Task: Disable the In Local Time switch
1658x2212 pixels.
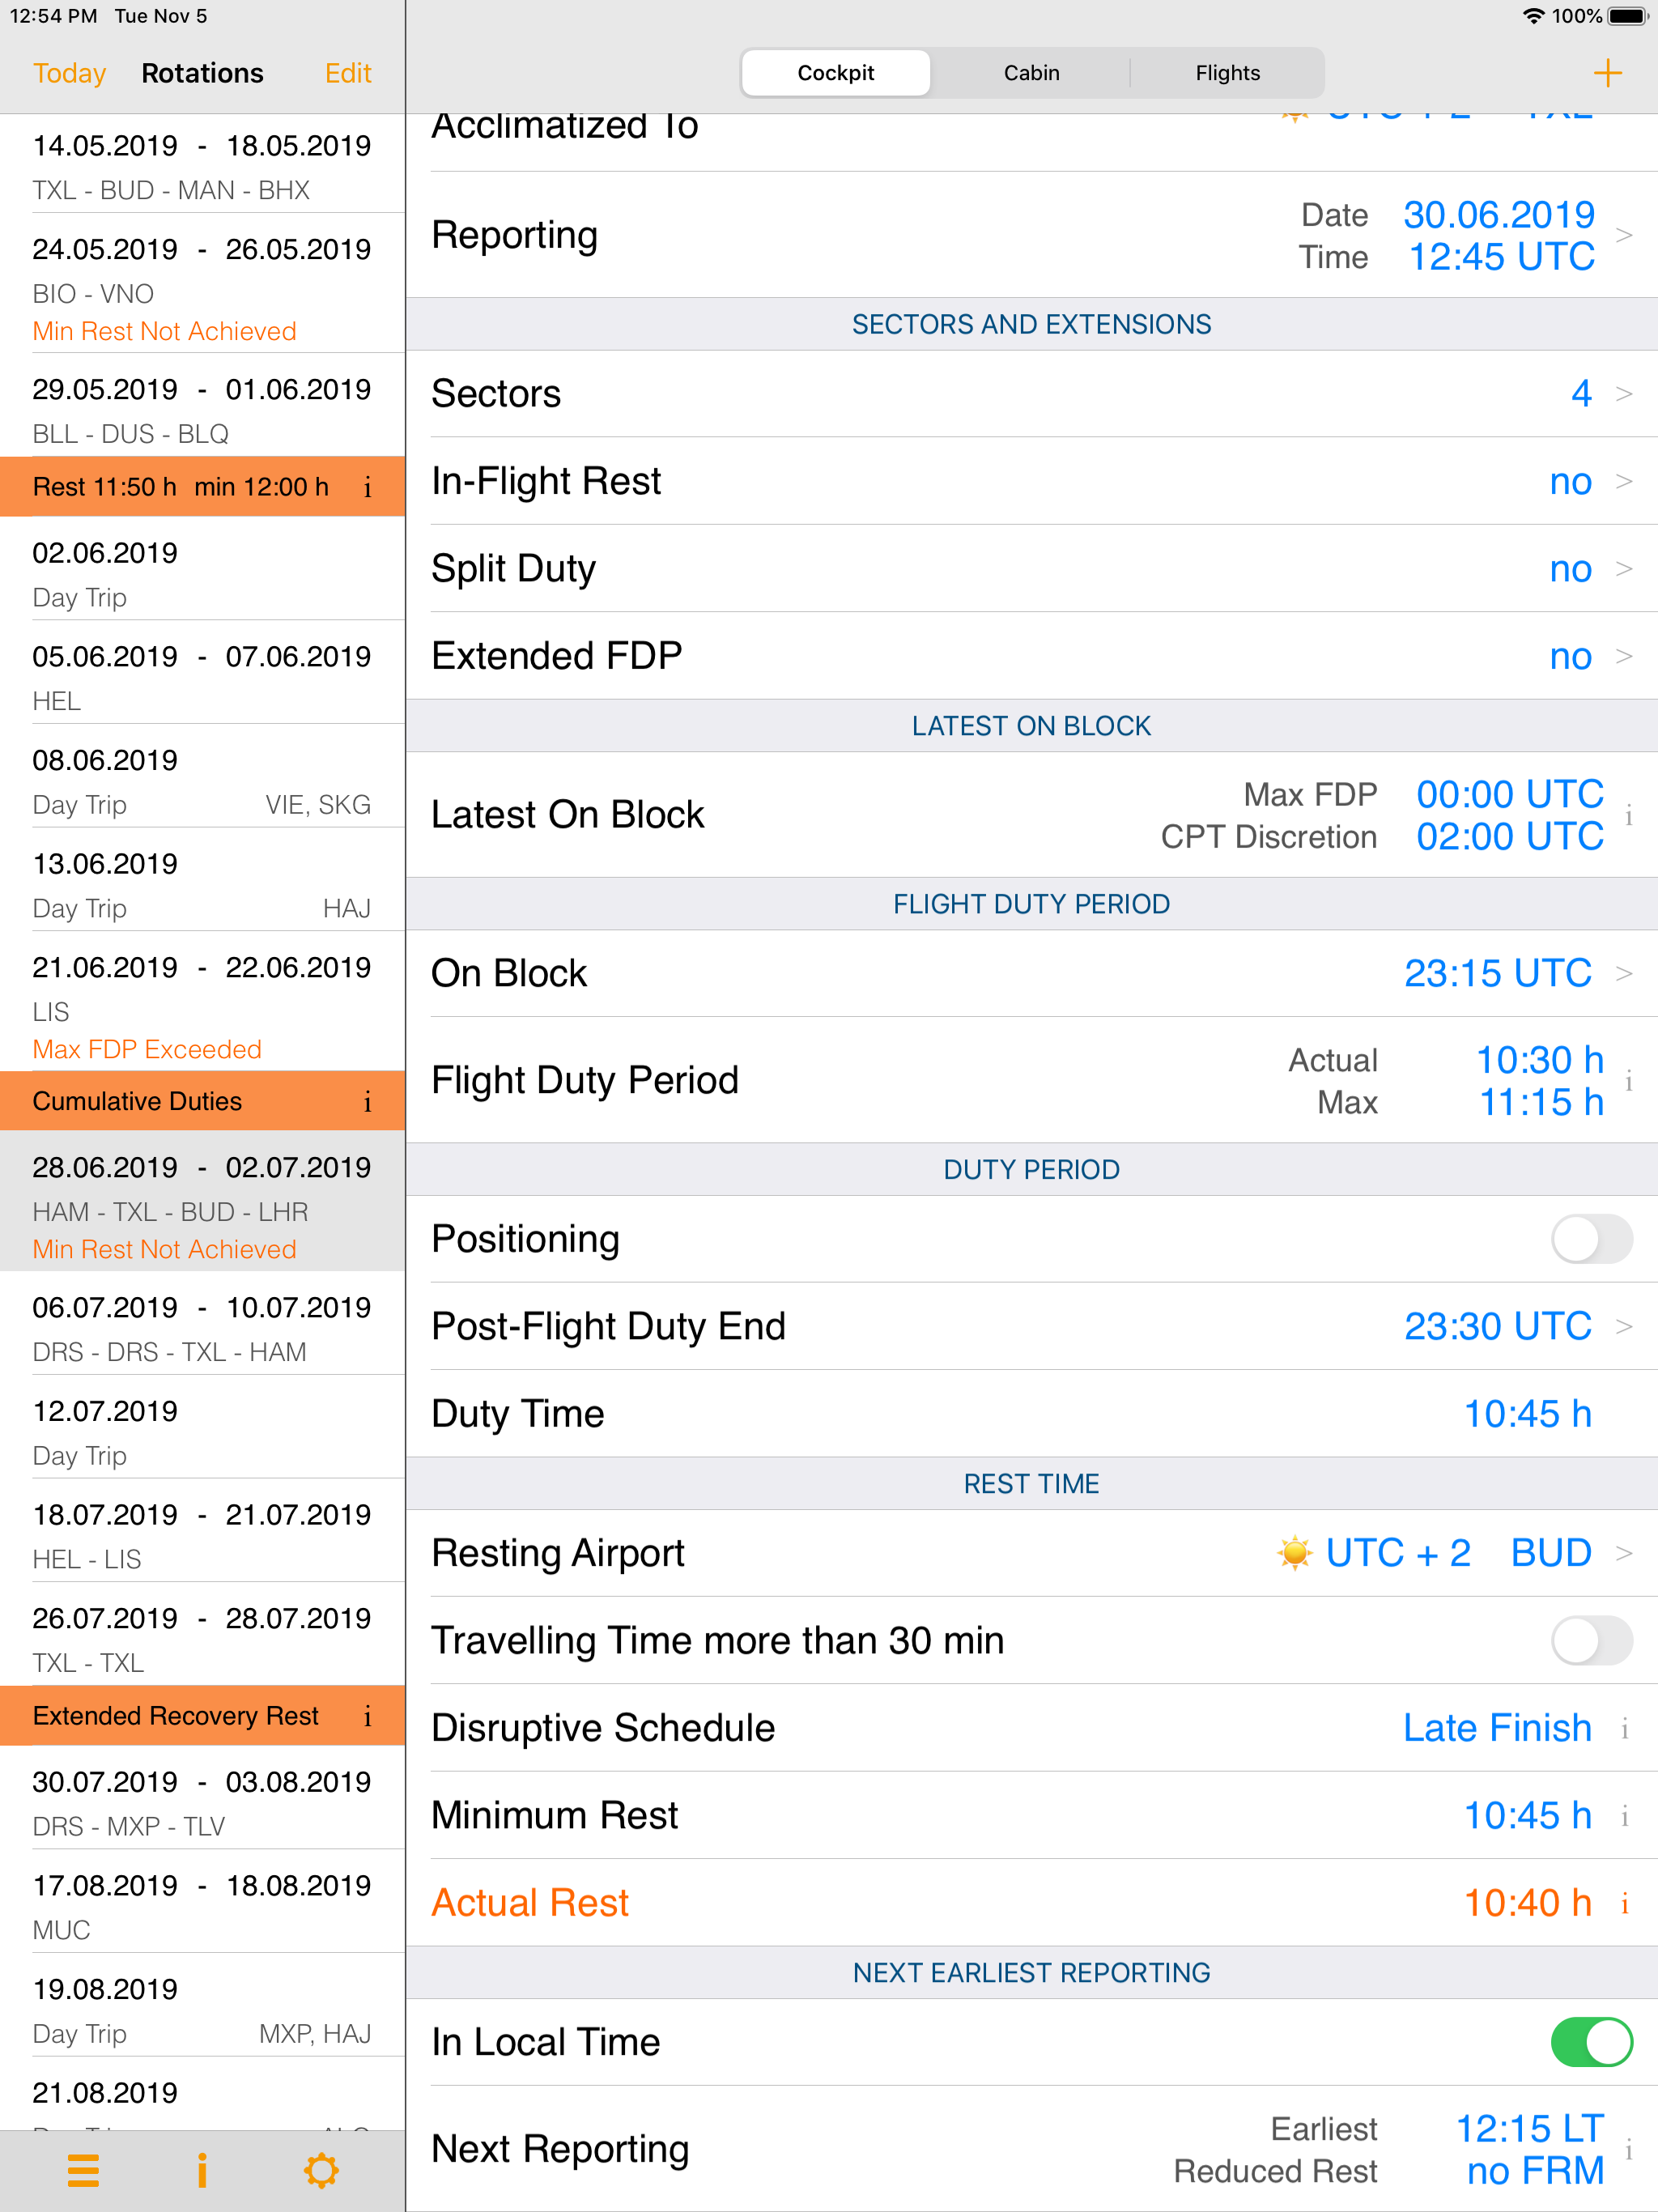Action: pyautogui.click(x=1591, y=2041)
